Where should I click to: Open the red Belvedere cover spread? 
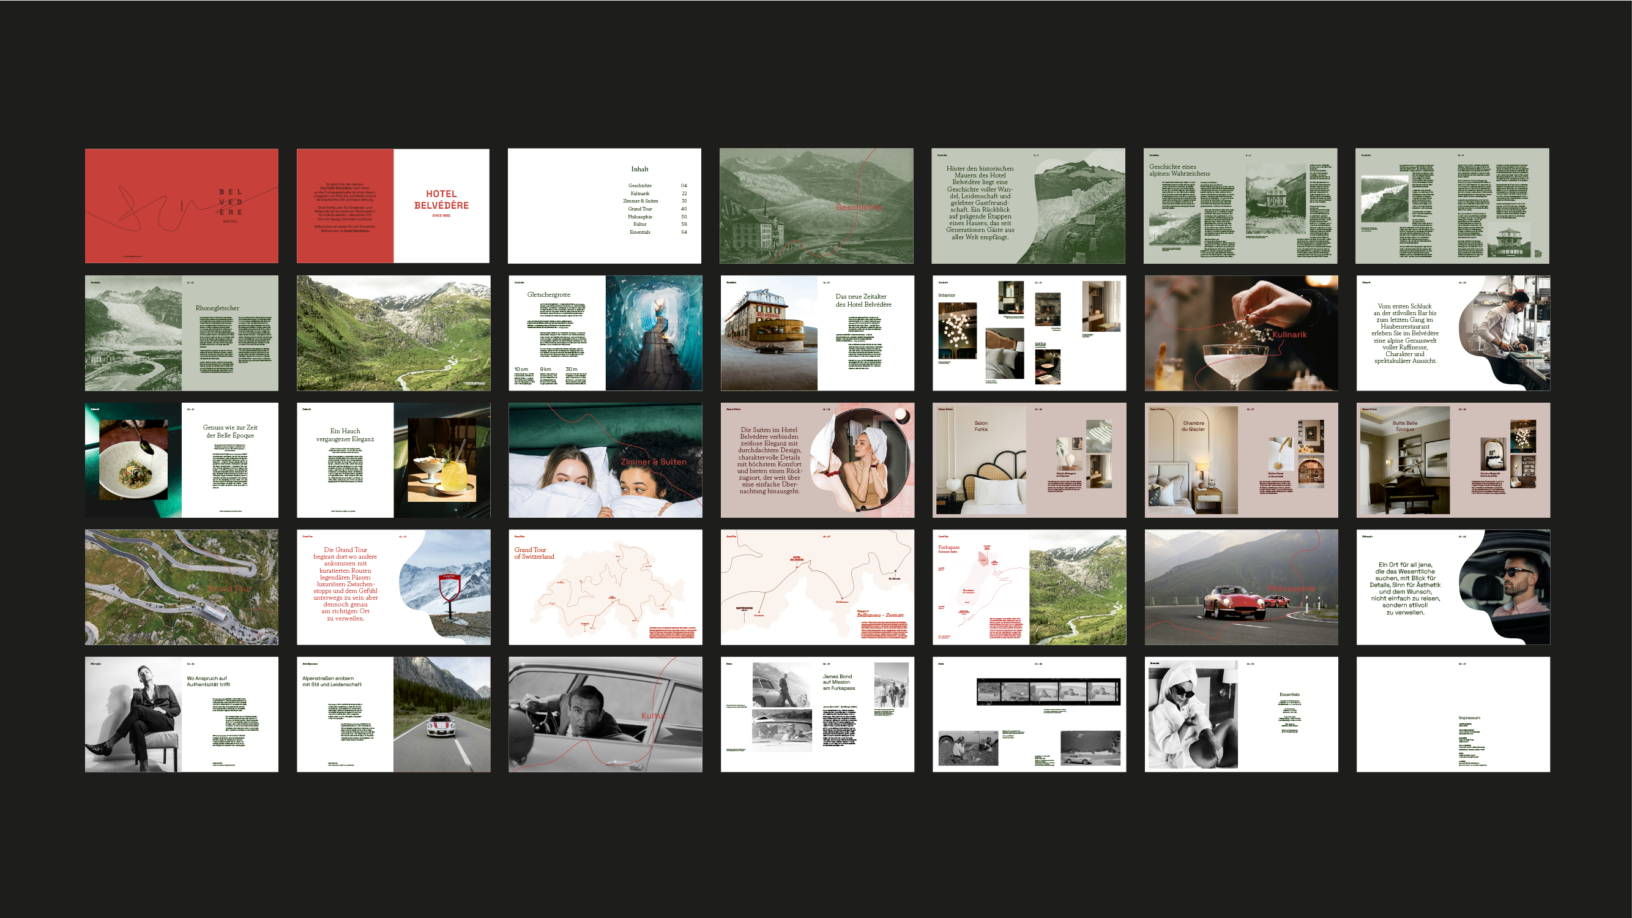[181, 206]
